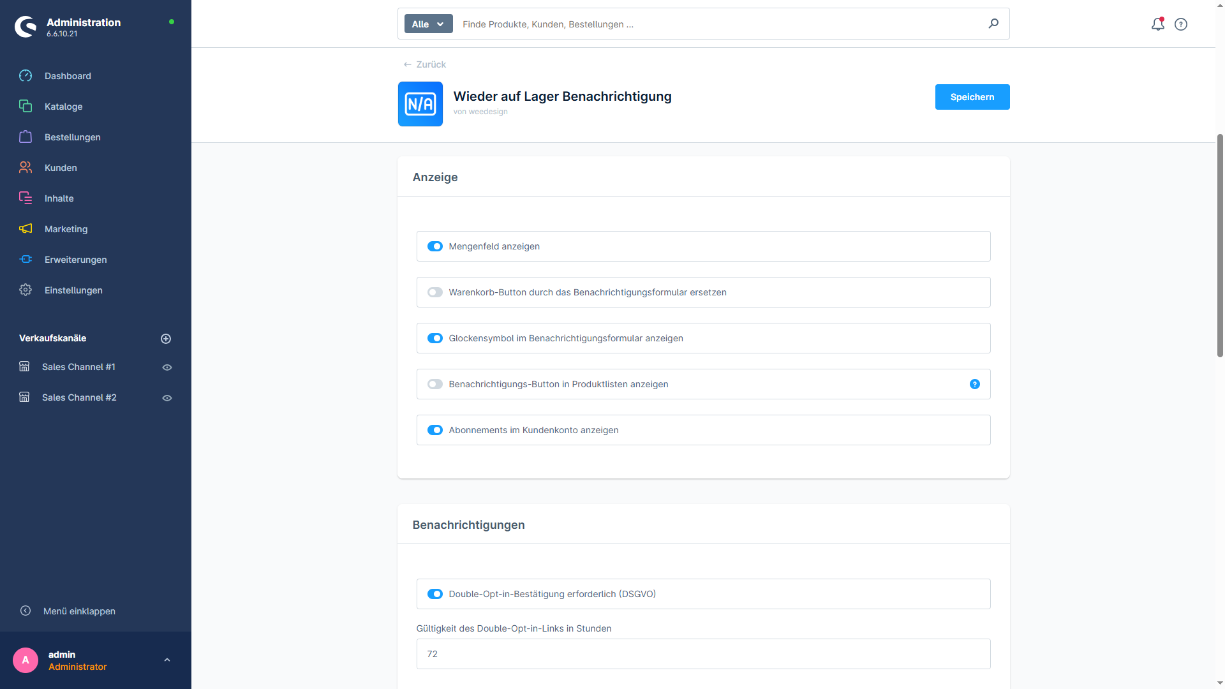Viewport: 1225px width, 689px height.
Task: Collapse menu with Menü einklappen
Action: [79, 611]
